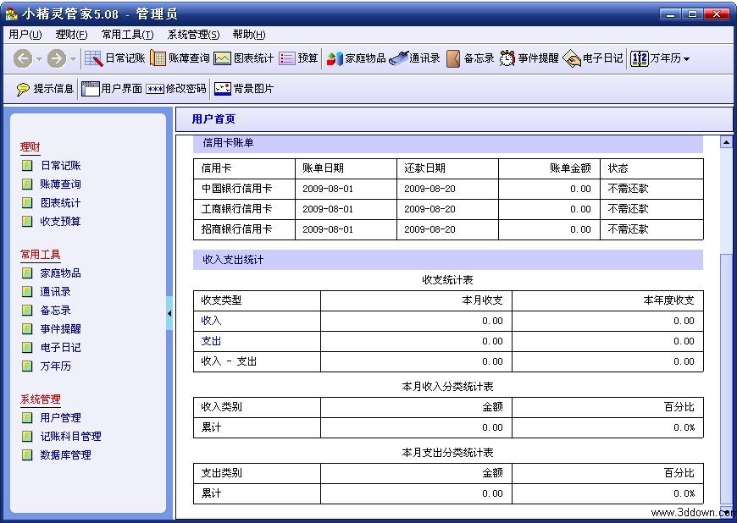Select the 中国银行信用卡 cell
Viewport: 737px width, 523px height.
point(244,189)
